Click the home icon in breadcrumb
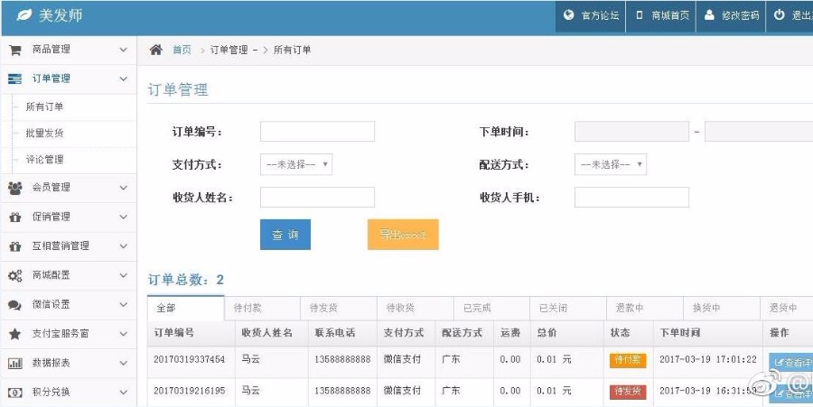This screenshot has height=407, width=813. [x=156, y=50]
